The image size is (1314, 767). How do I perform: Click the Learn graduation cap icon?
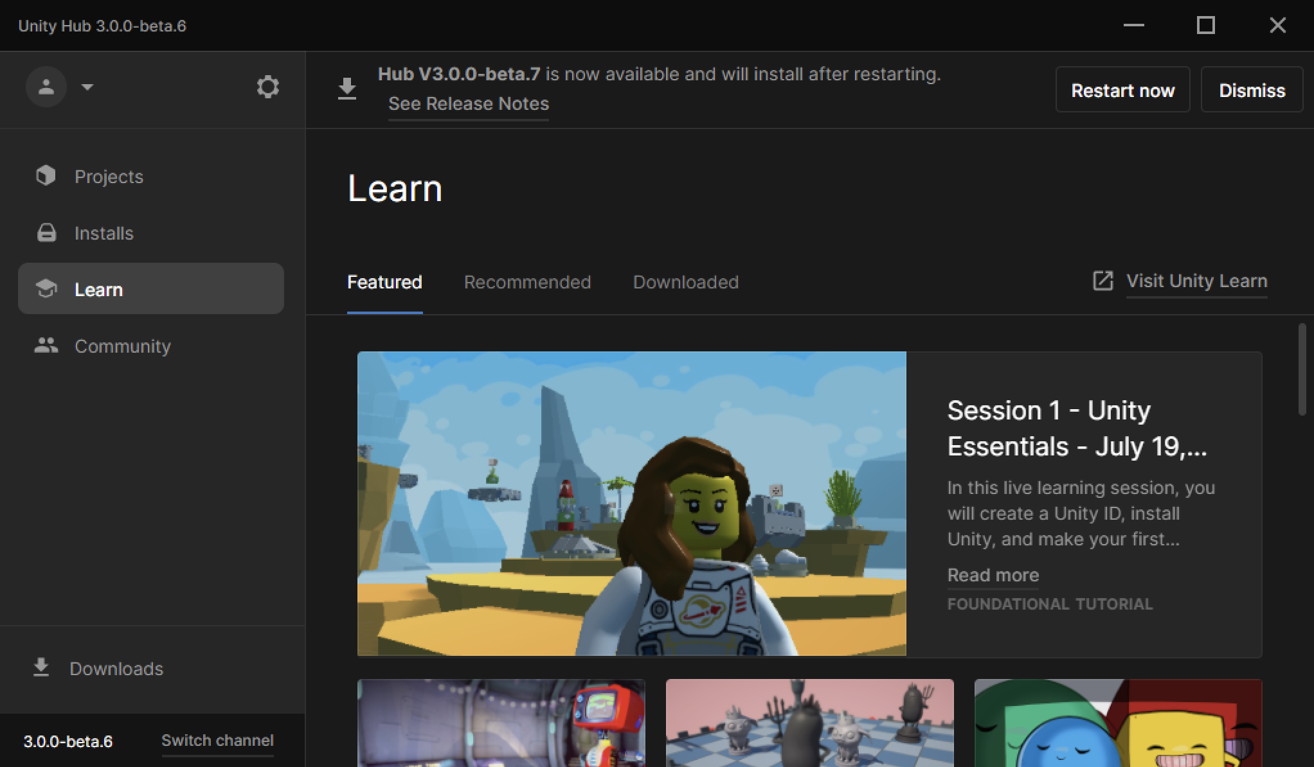46,289
